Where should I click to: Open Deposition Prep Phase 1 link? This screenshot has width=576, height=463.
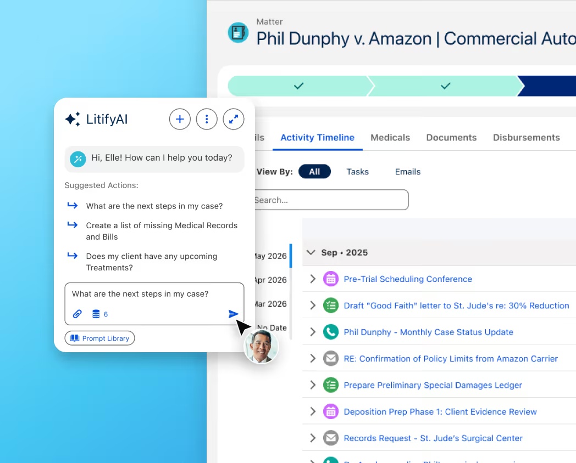[x=440, y=411]
